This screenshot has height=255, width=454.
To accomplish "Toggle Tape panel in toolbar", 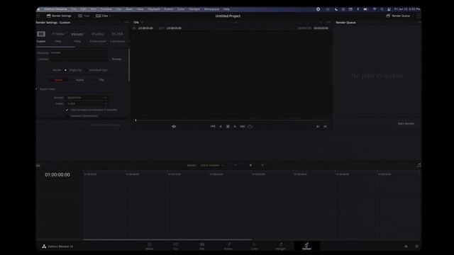I will tap(84, 16).
